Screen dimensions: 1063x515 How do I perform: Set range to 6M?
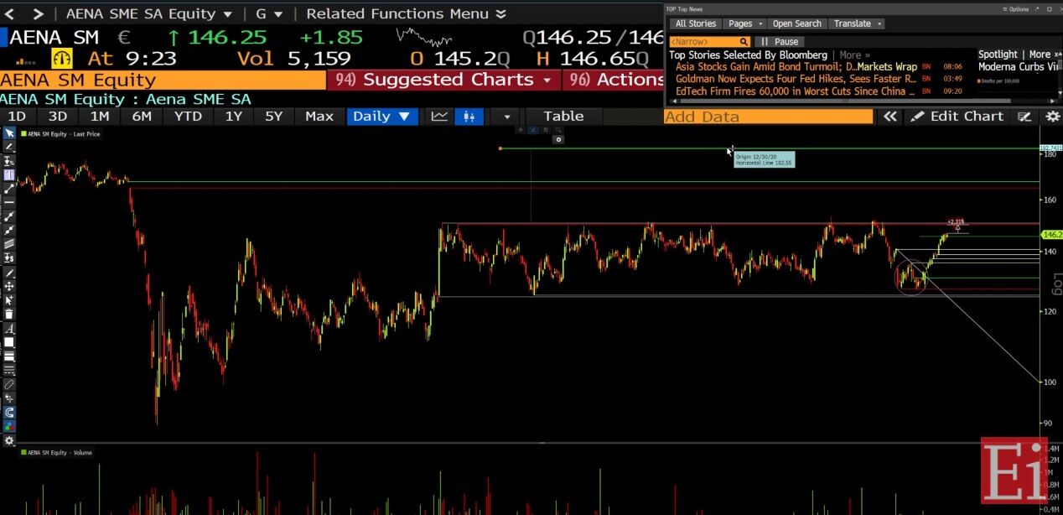pos(142,117)
